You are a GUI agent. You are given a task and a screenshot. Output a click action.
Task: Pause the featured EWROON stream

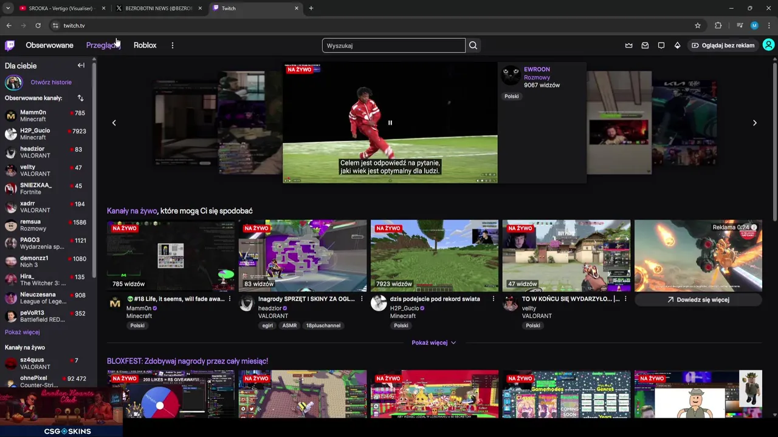(x=390, y=123)
